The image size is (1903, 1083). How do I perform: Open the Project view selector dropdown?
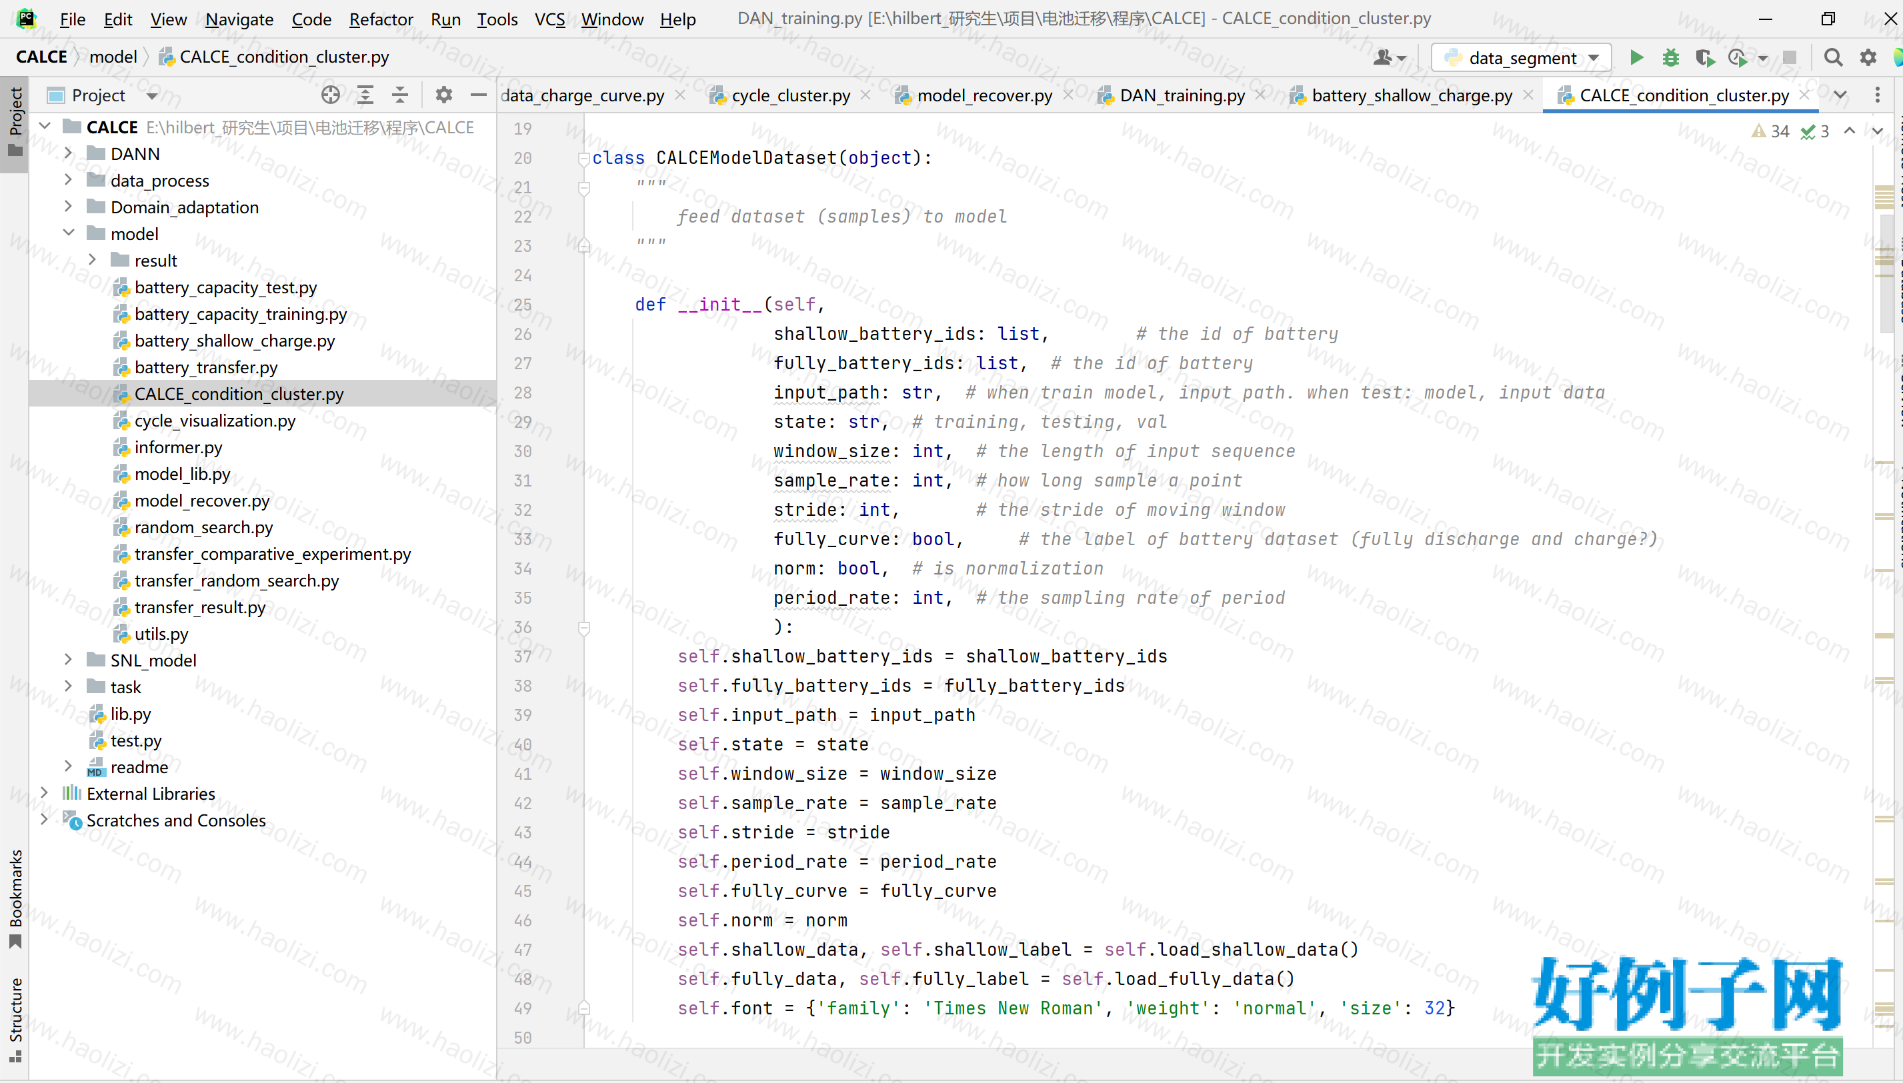[x=152, y=95]
